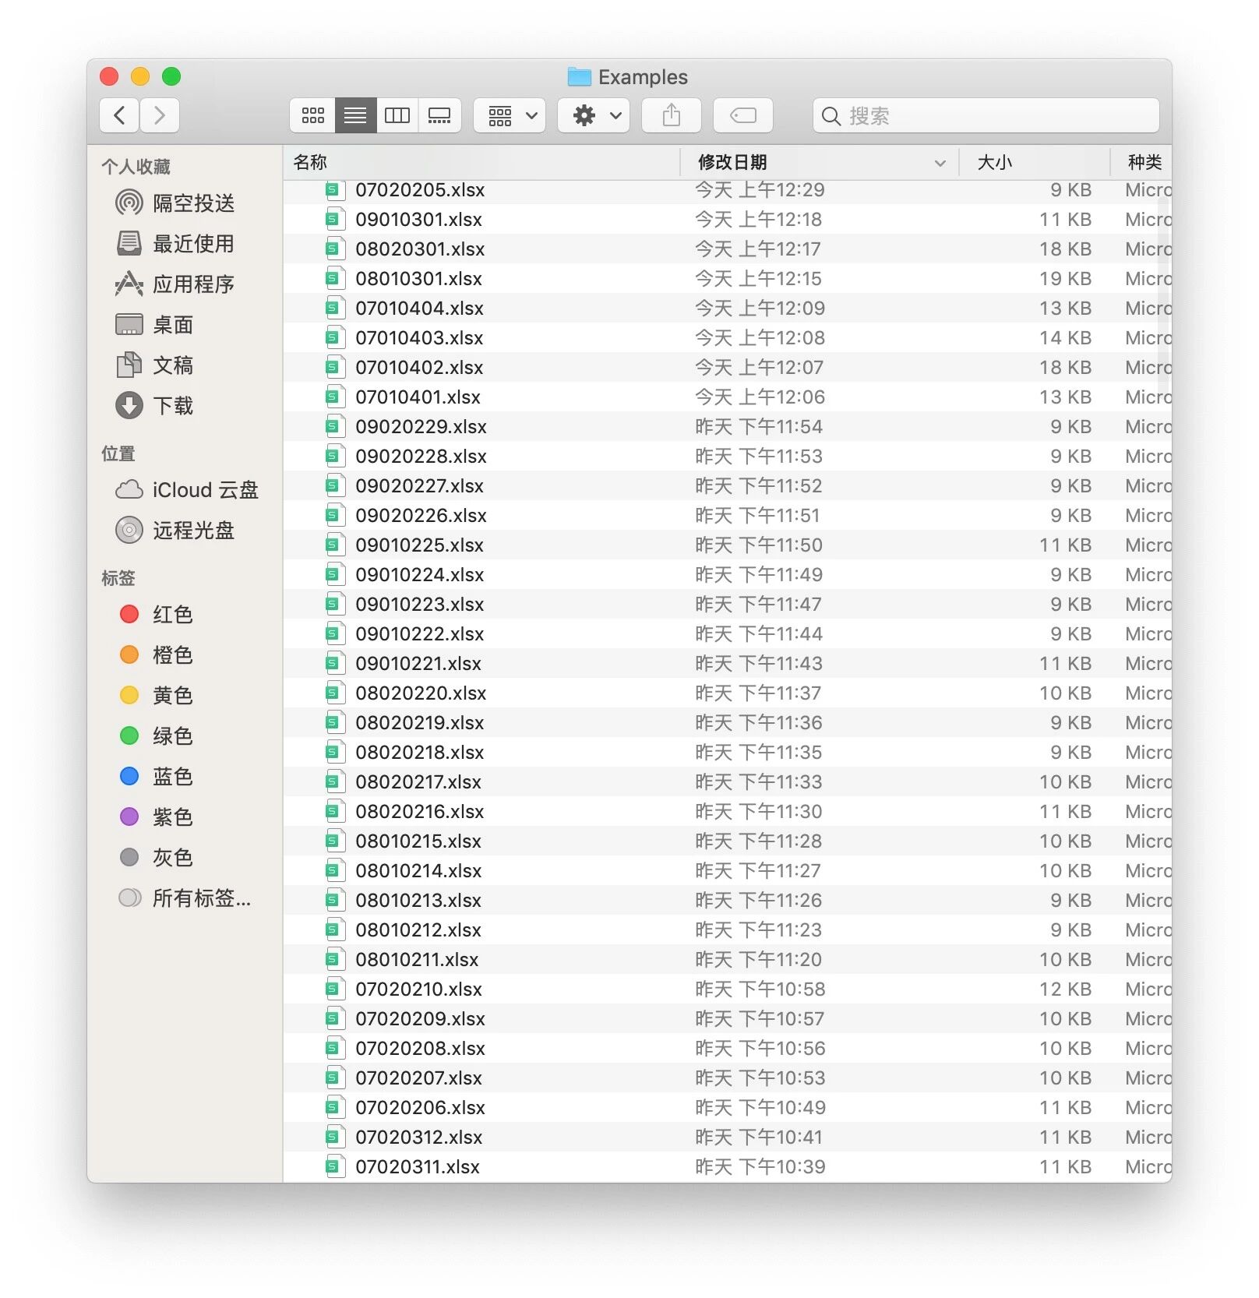This screenshot has width=1259, height=1298.
Task: Switch to list view
Action: click(x=355, y=116)
